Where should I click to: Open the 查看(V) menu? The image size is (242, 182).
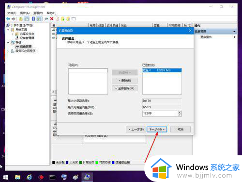click(38, 13)
